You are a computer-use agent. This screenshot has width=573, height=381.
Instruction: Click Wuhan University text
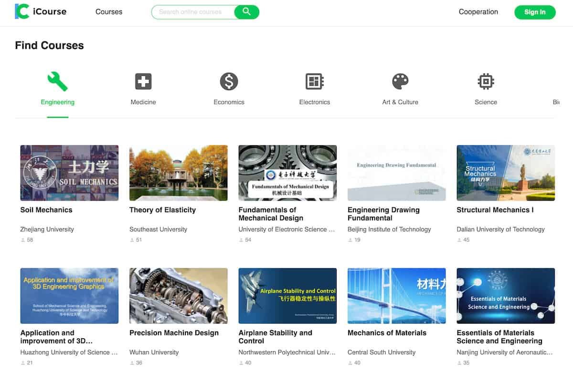pyautogui.click(x=154, y=352)
